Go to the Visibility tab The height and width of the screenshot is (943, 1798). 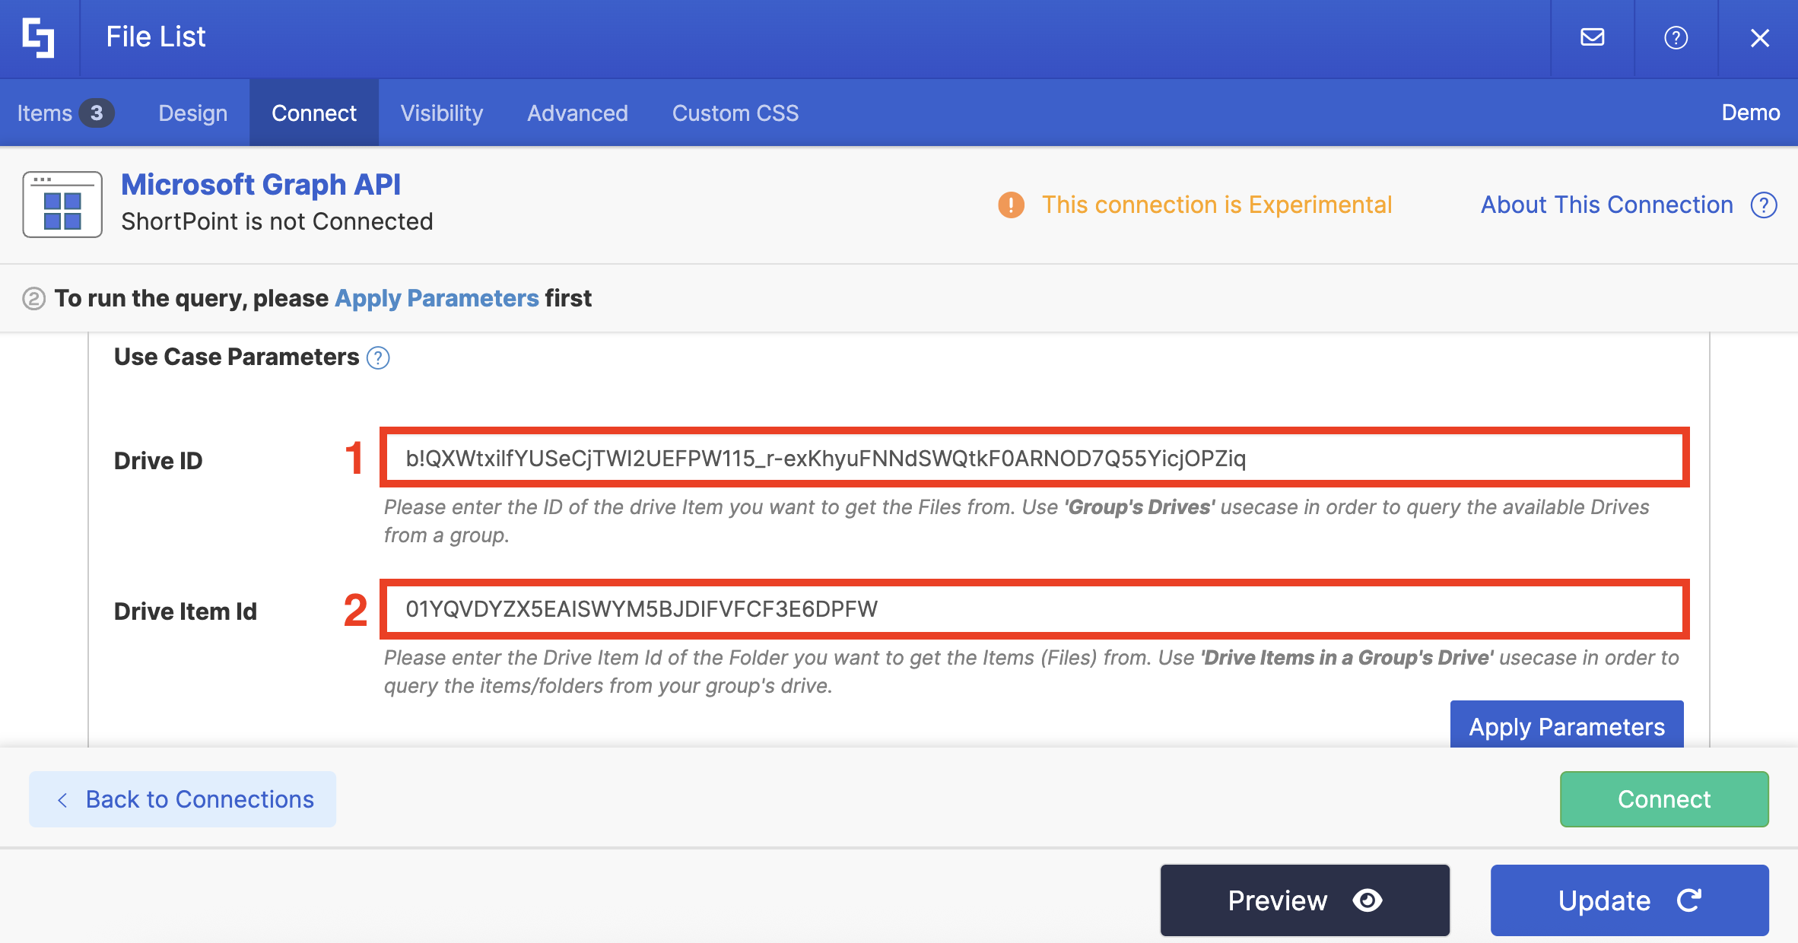coord(441,113)
